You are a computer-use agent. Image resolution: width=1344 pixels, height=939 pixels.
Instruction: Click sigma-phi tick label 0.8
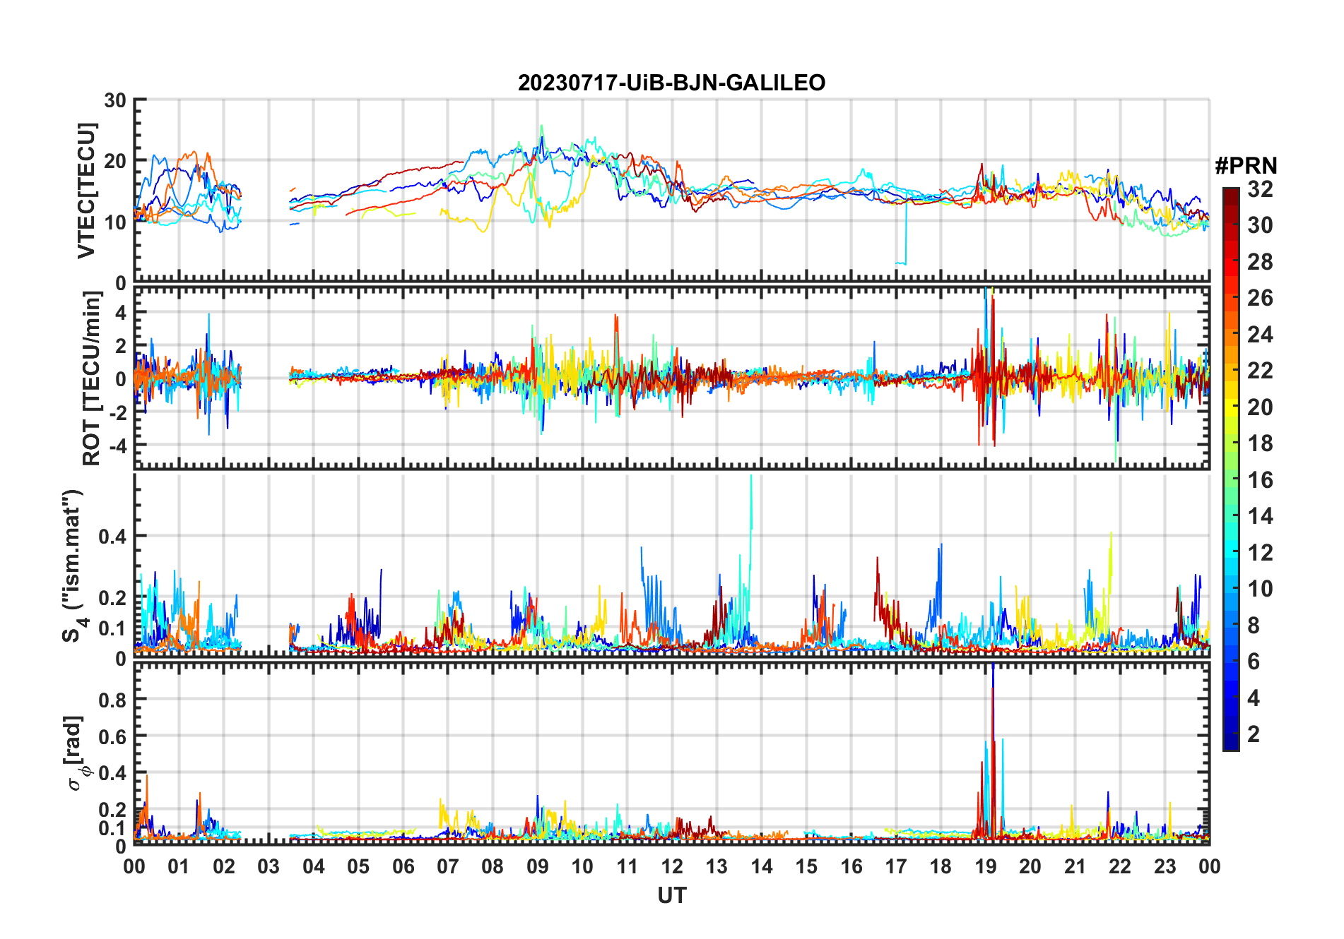point(113,700)
